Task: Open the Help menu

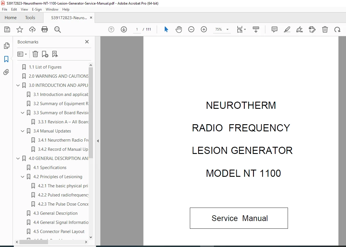Action: click(66, 9)
